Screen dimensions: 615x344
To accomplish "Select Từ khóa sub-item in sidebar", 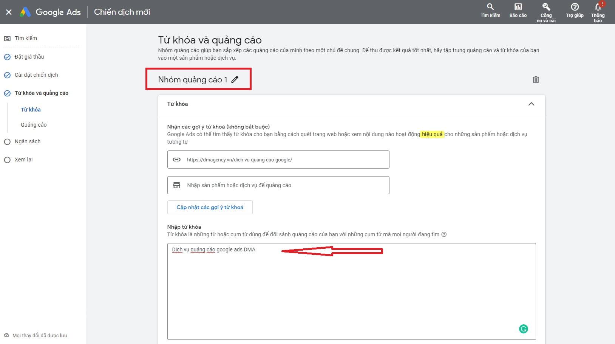I will 31,110.
